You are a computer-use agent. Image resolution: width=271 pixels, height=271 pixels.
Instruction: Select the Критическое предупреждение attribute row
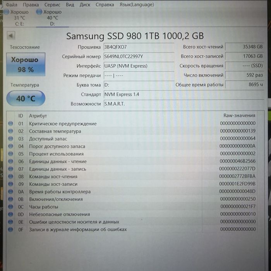coord(132,123)
